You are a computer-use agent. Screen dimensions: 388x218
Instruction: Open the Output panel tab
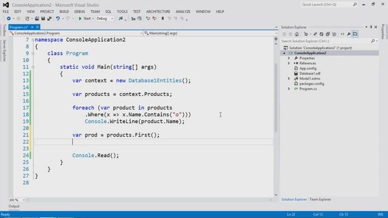pyautogui.click(x=14, y=206)
